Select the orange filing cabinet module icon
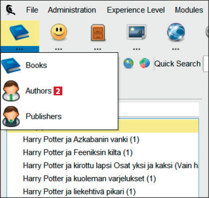This screenshot has height=198, width=209. pos(98,33)
